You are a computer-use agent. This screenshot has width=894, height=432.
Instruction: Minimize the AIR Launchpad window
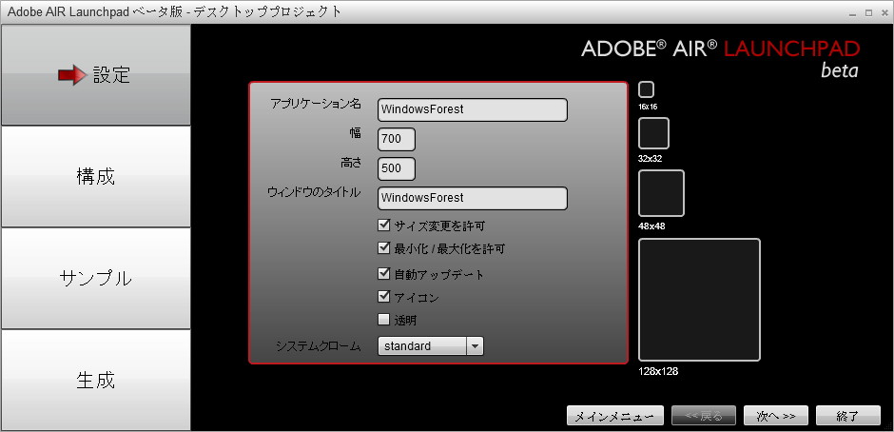853,13
